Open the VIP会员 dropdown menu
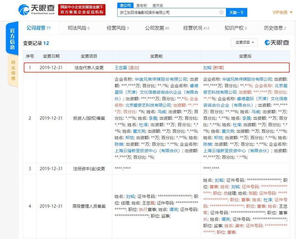Screen dimensions: 296x239 coord(282,13)
